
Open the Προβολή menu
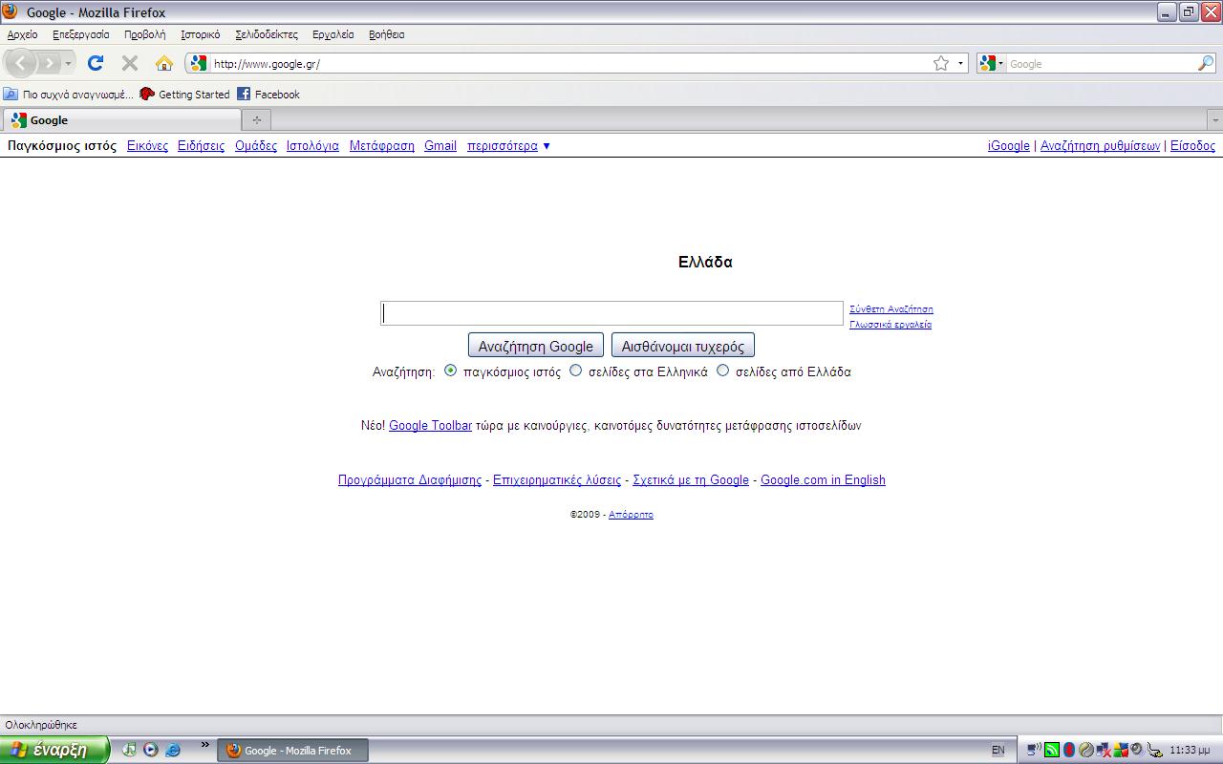[x=145, y=34]
